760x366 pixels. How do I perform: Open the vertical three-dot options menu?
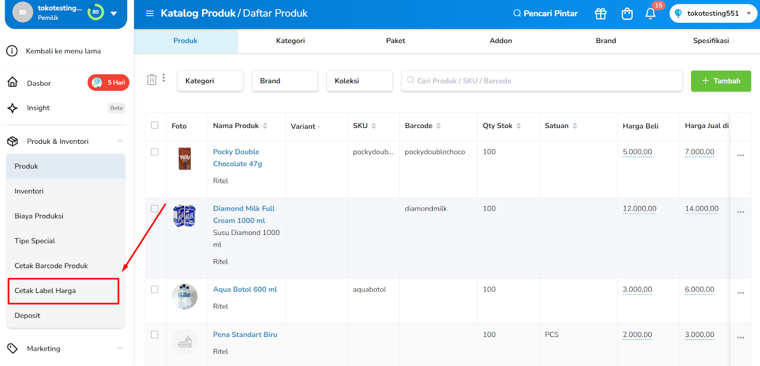point(164,78)
